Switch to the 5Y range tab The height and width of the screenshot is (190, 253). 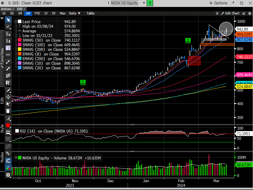[54, 13]
